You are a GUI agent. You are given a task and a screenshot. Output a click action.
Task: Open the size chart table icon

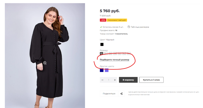tap(129, 27)
